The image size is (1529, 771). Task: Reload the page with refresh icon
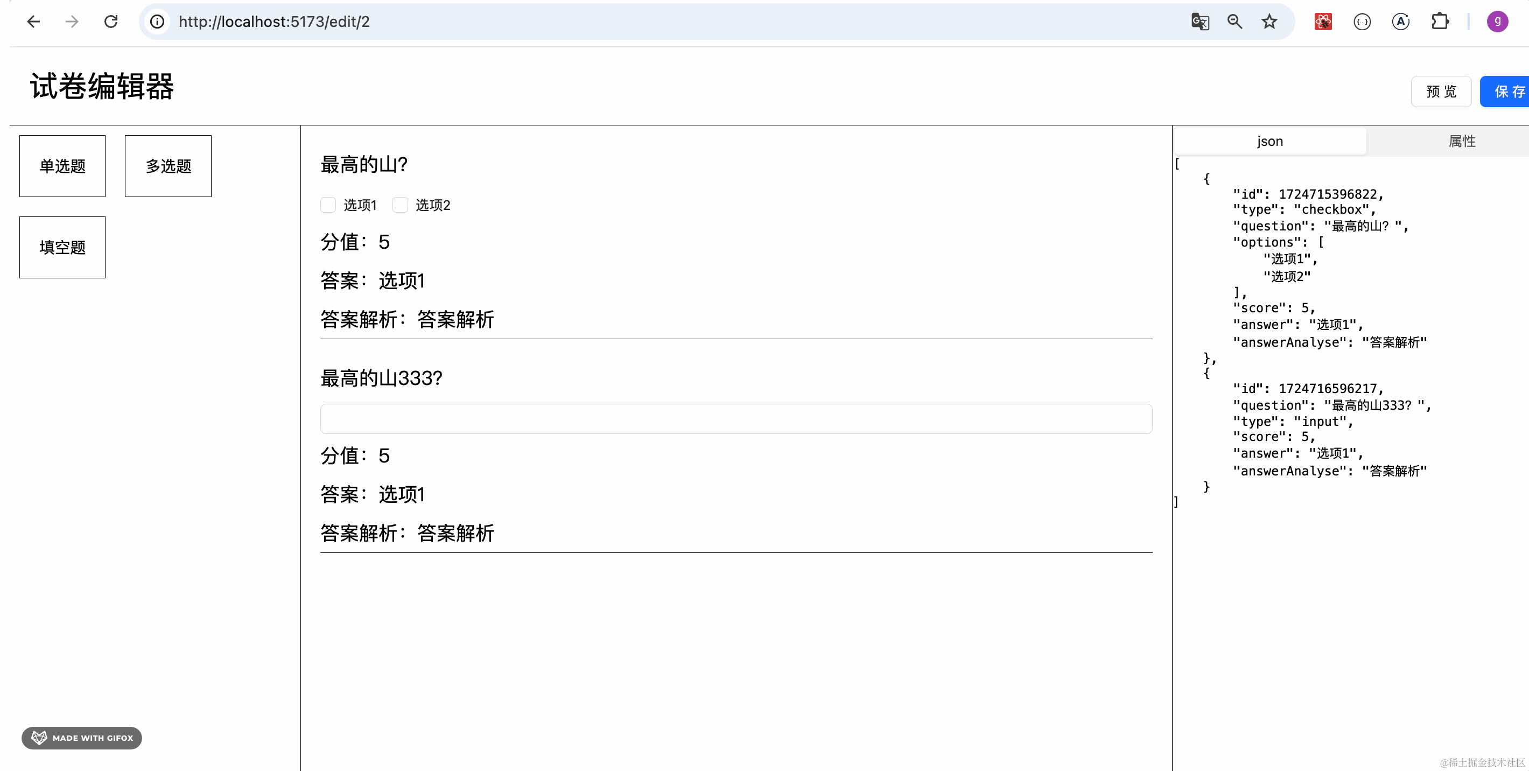tap(111, 22)
